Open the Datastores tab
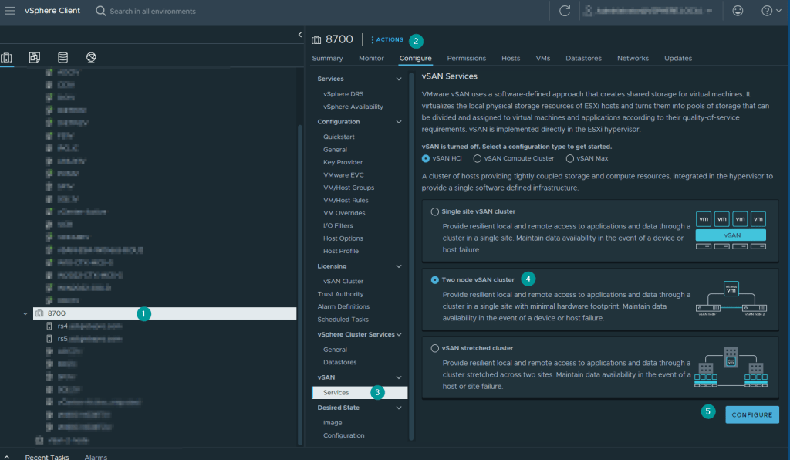The height and width of the screenshot is (460, 790). tap(583, 58)
